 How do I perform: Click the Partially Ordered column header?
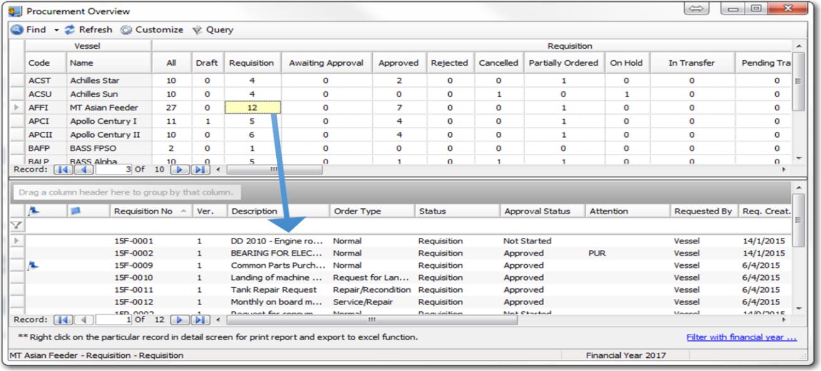click(564, 63)
